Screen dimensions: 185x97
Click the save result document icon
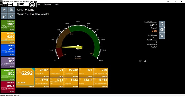[162, 24]
